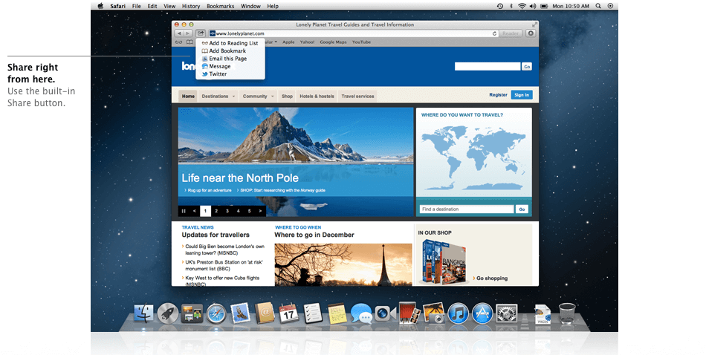The width and height of the screenshot is (706, 355).
Task: Open Notes yellow pad in the Dock
Action: [337, 313]
